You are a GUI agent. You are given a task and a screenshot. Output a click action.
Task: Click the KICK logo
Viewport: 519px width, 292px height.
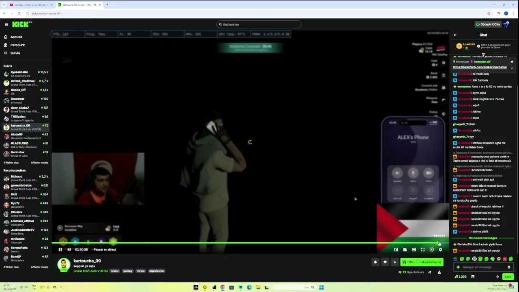tap(21, 24)
